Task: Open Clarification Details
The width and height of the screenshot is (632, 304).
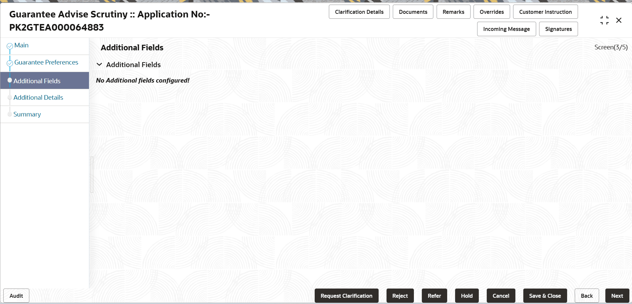Action: pyautogui.click(x=359, y=12)
